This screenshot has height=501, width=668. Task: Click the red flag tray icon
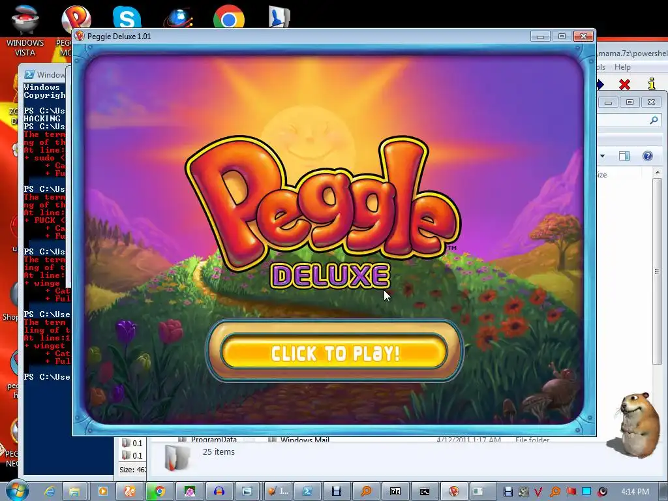[x=571, y=491]
